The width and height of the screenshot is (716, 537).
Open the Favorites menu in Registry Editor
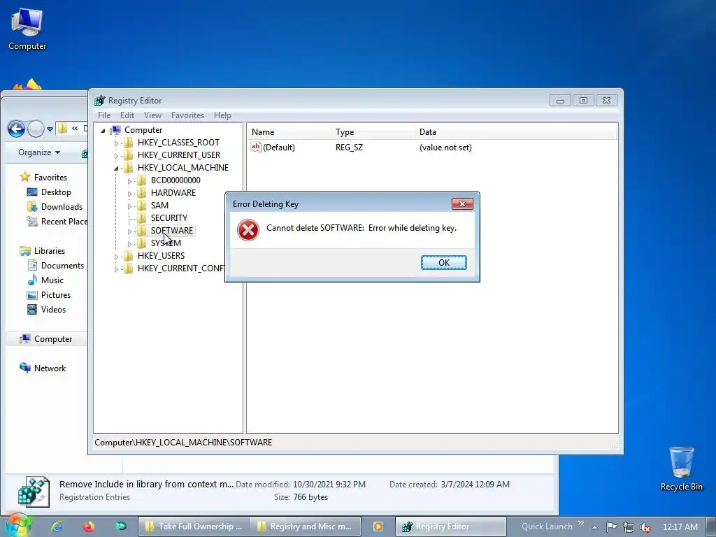coord(187,115)
